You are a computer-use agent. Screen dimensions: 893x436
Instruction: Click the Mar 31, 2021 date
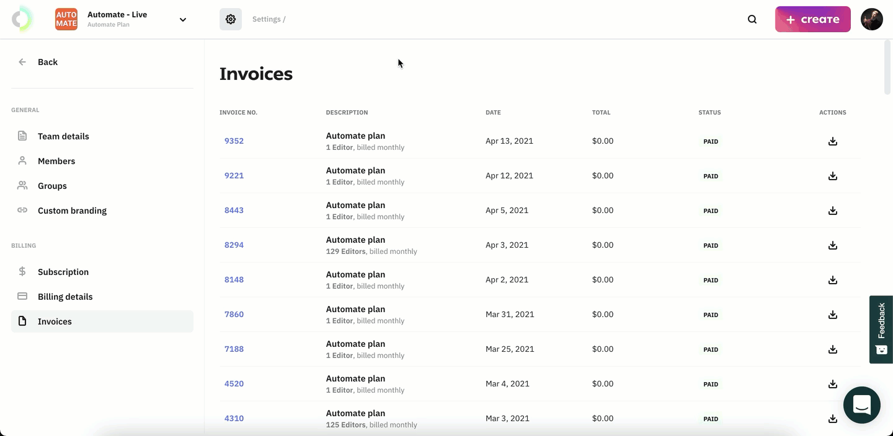click(510, 315)
